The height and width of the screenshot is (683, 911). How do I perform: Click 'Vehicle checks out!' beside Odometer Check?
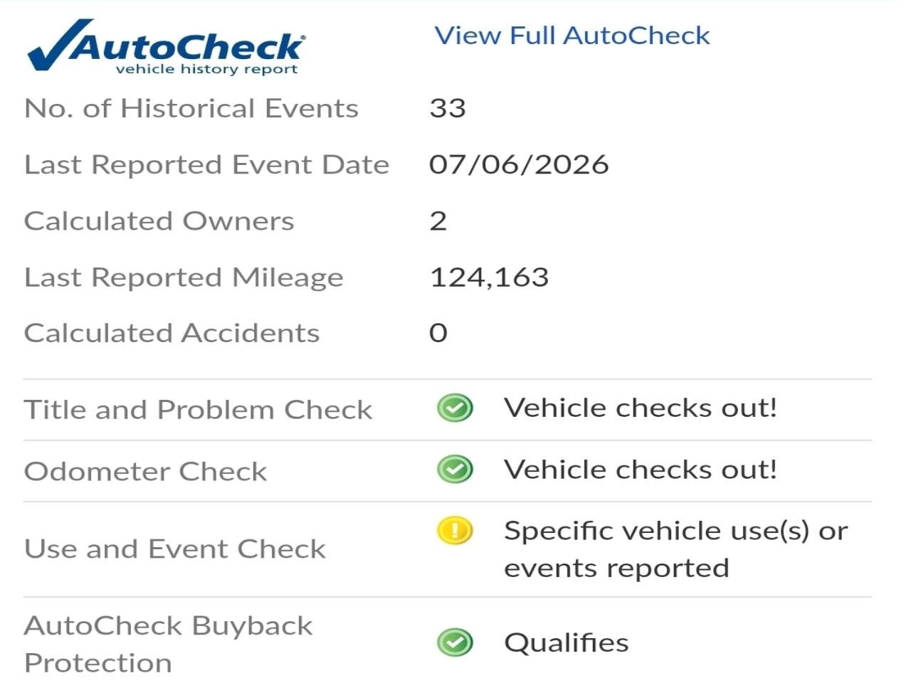(x=641, y=470)
